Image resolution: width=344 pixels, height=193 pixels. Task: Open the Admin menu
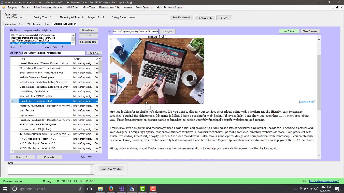click(128, 8)
